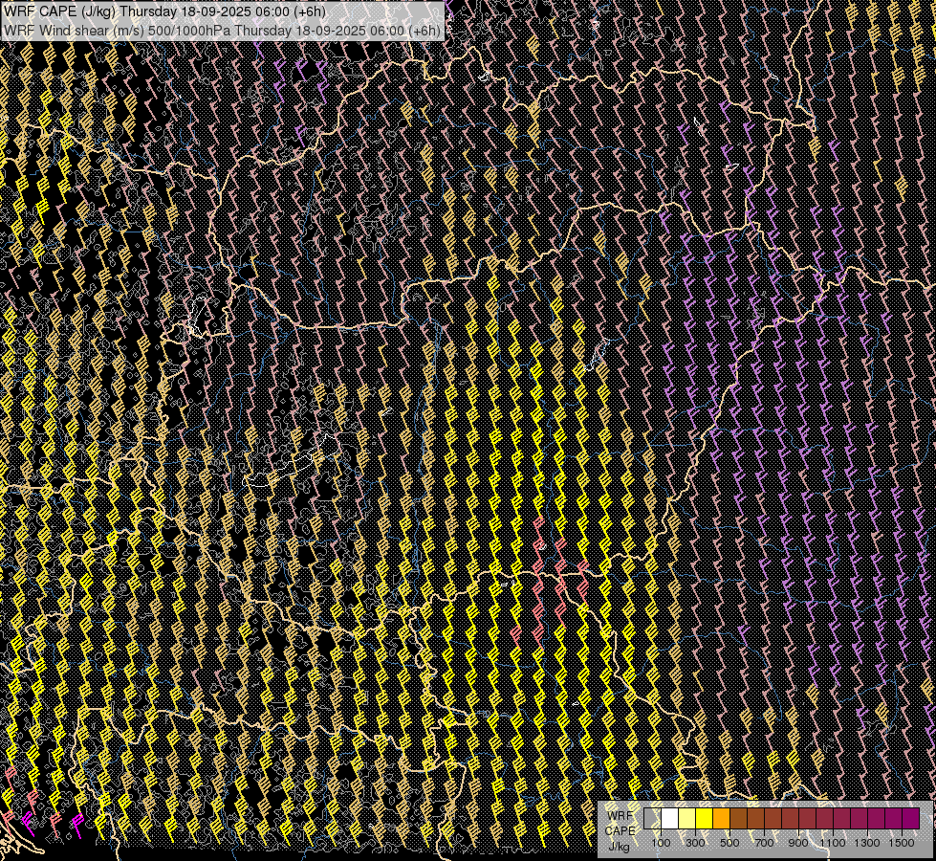Click the WRF Wind shear title line
The image size is (936, 861).
pyautogui.click(x=222, y=30)
